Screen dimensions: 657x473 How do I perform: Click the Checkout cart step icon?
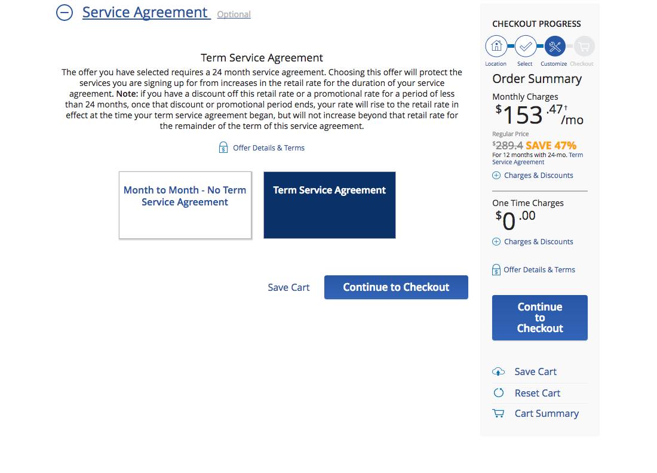[584, 46]
